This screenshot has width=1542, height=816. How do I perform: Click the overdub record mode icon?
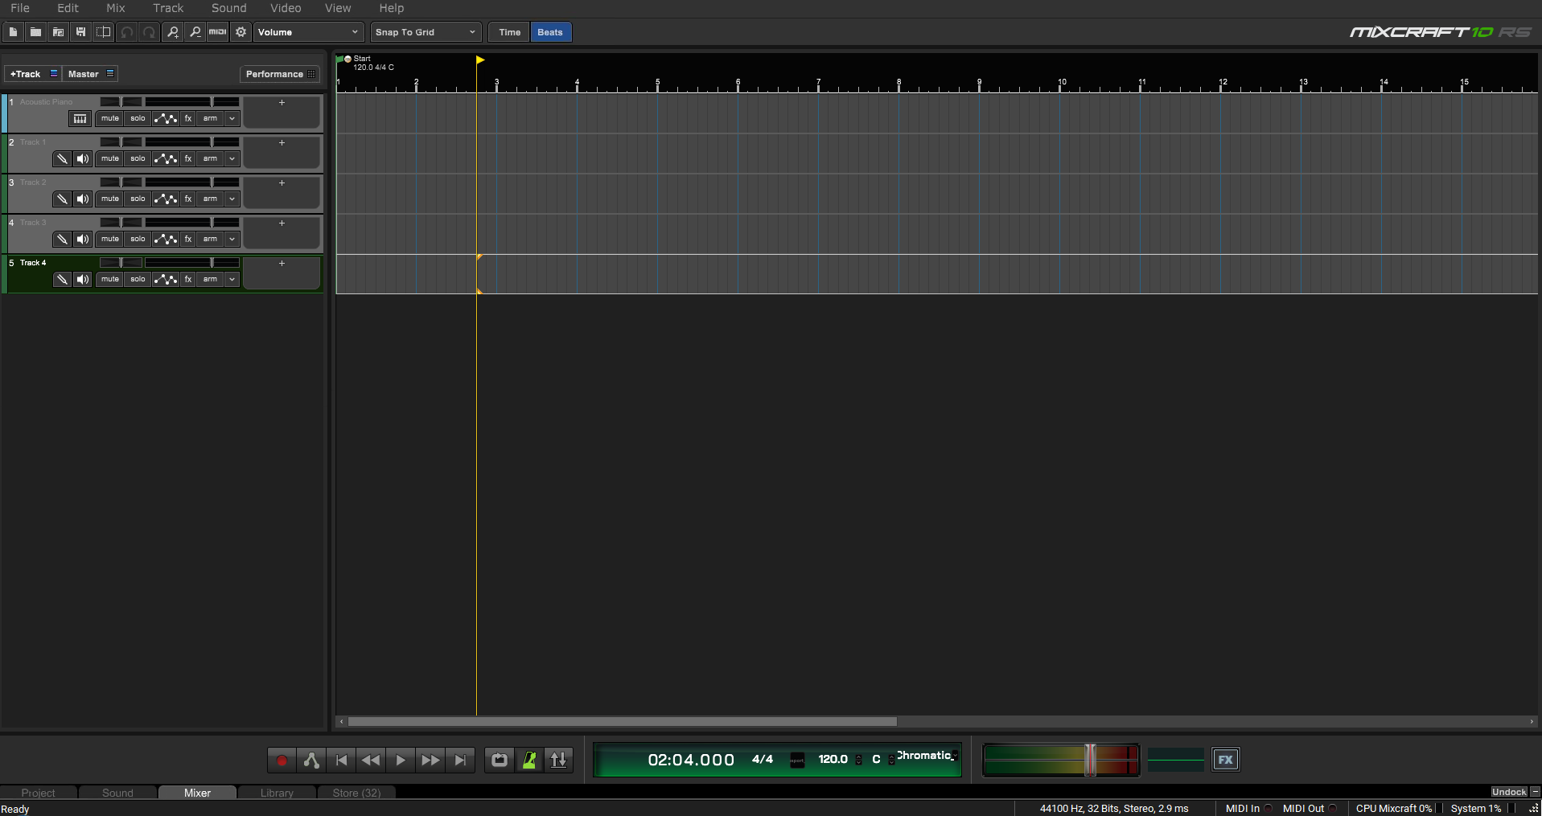[x=311, y=760]
